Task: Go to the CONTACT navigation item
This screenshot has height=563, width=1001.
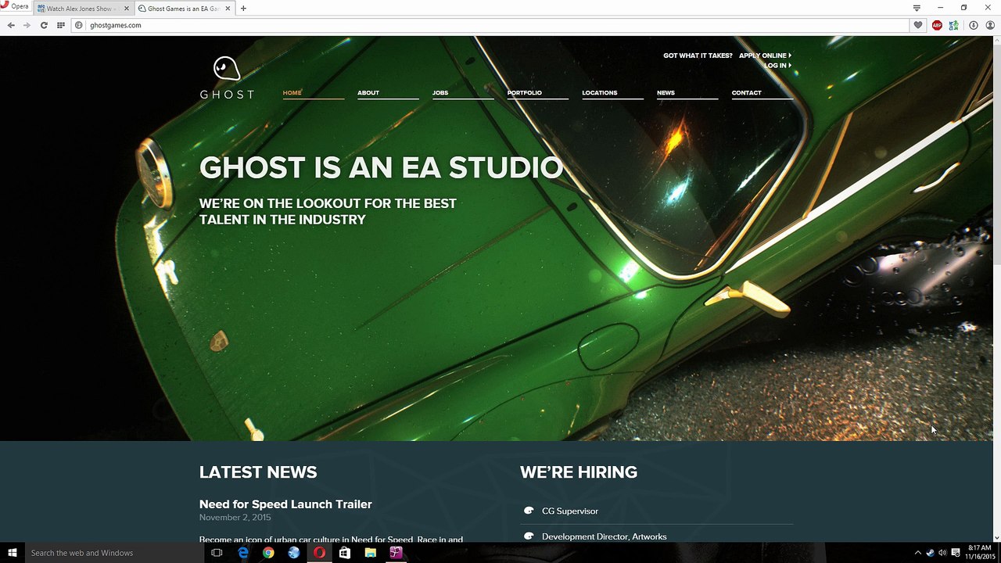Action: 746,93
